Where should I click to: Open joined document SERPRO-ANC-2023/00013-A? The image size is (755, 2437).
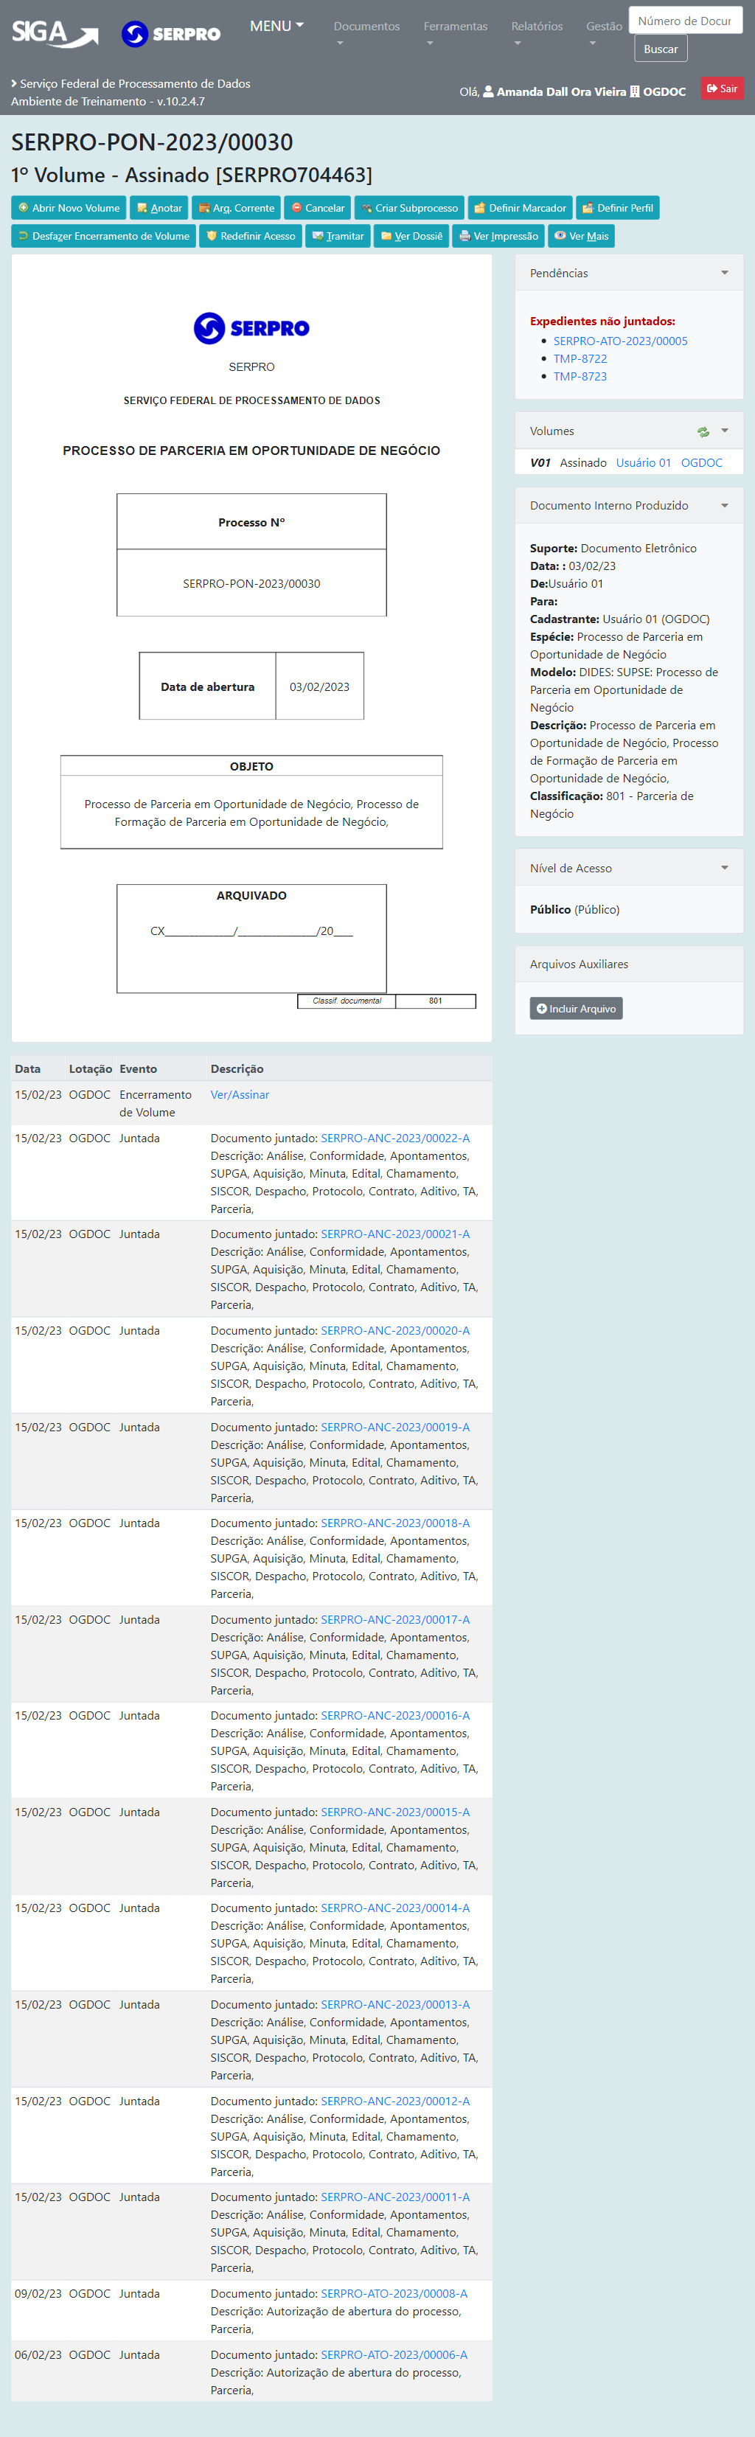point(394,2005)
